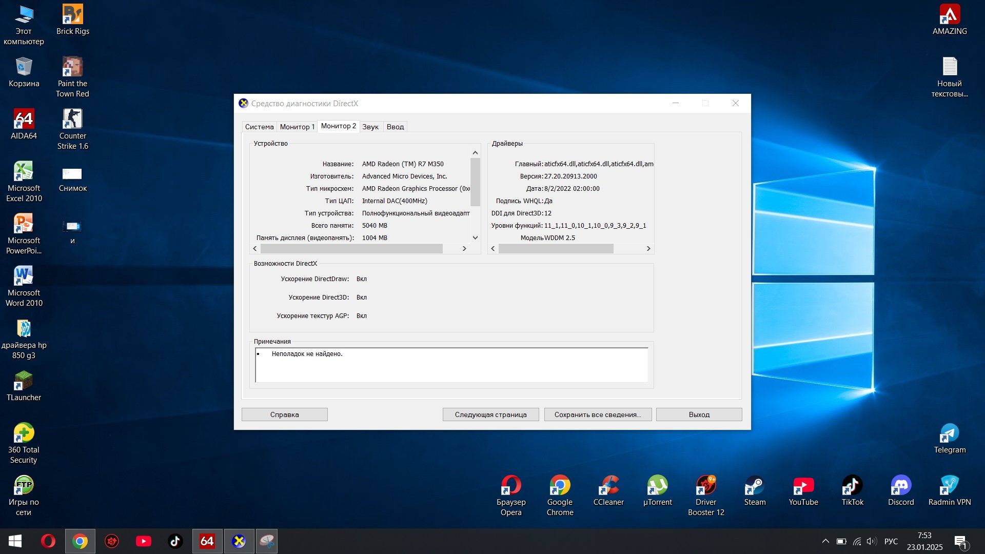
Task: Click the TikTok desktop shortcut
Action: (852, 490)
